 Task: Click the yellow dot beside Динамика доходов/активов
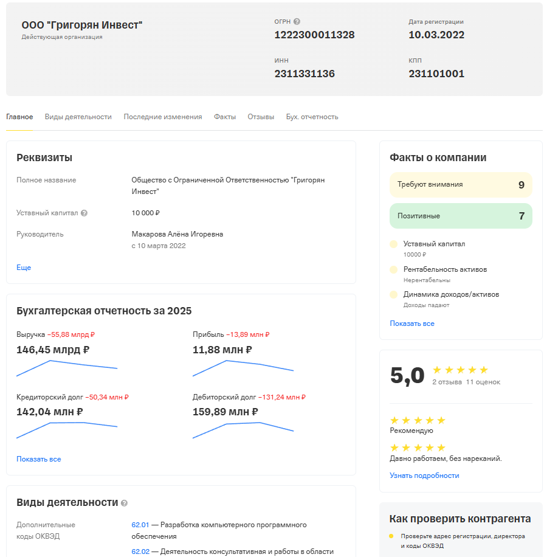tap(393, 294)
